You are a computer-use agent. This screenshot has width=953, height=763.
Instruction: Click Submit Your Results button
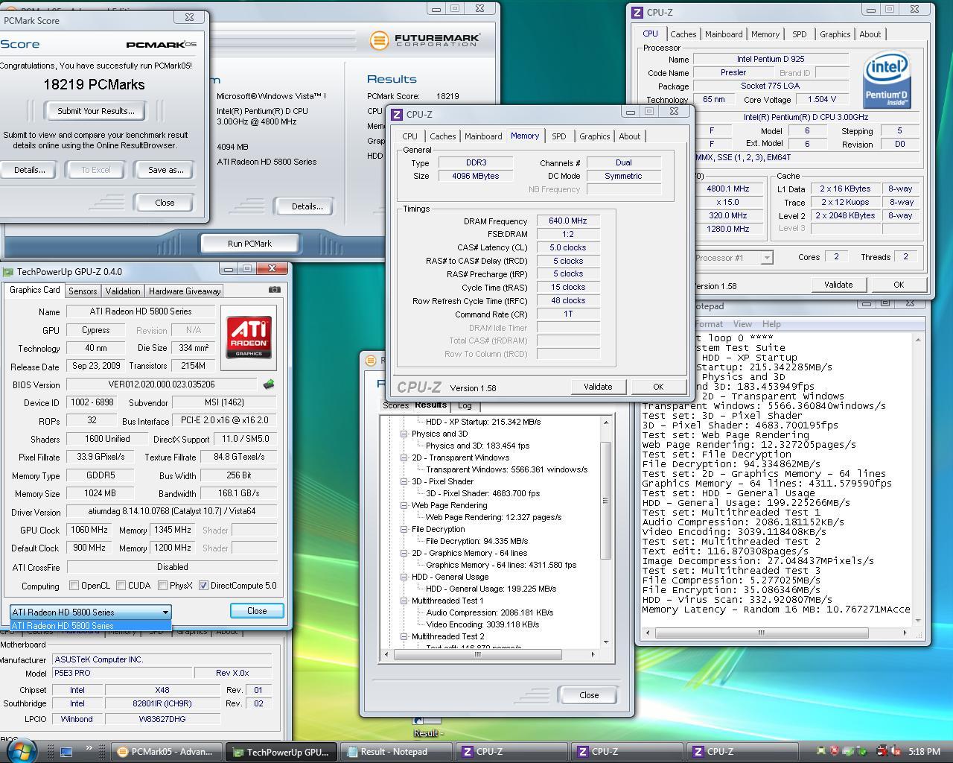(96, 111)
